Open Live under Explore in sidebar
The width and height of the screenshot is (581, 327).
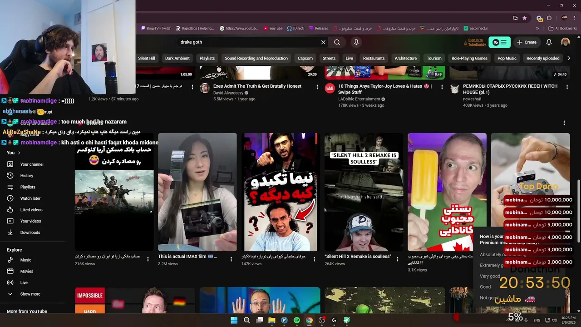pos(24,282)
